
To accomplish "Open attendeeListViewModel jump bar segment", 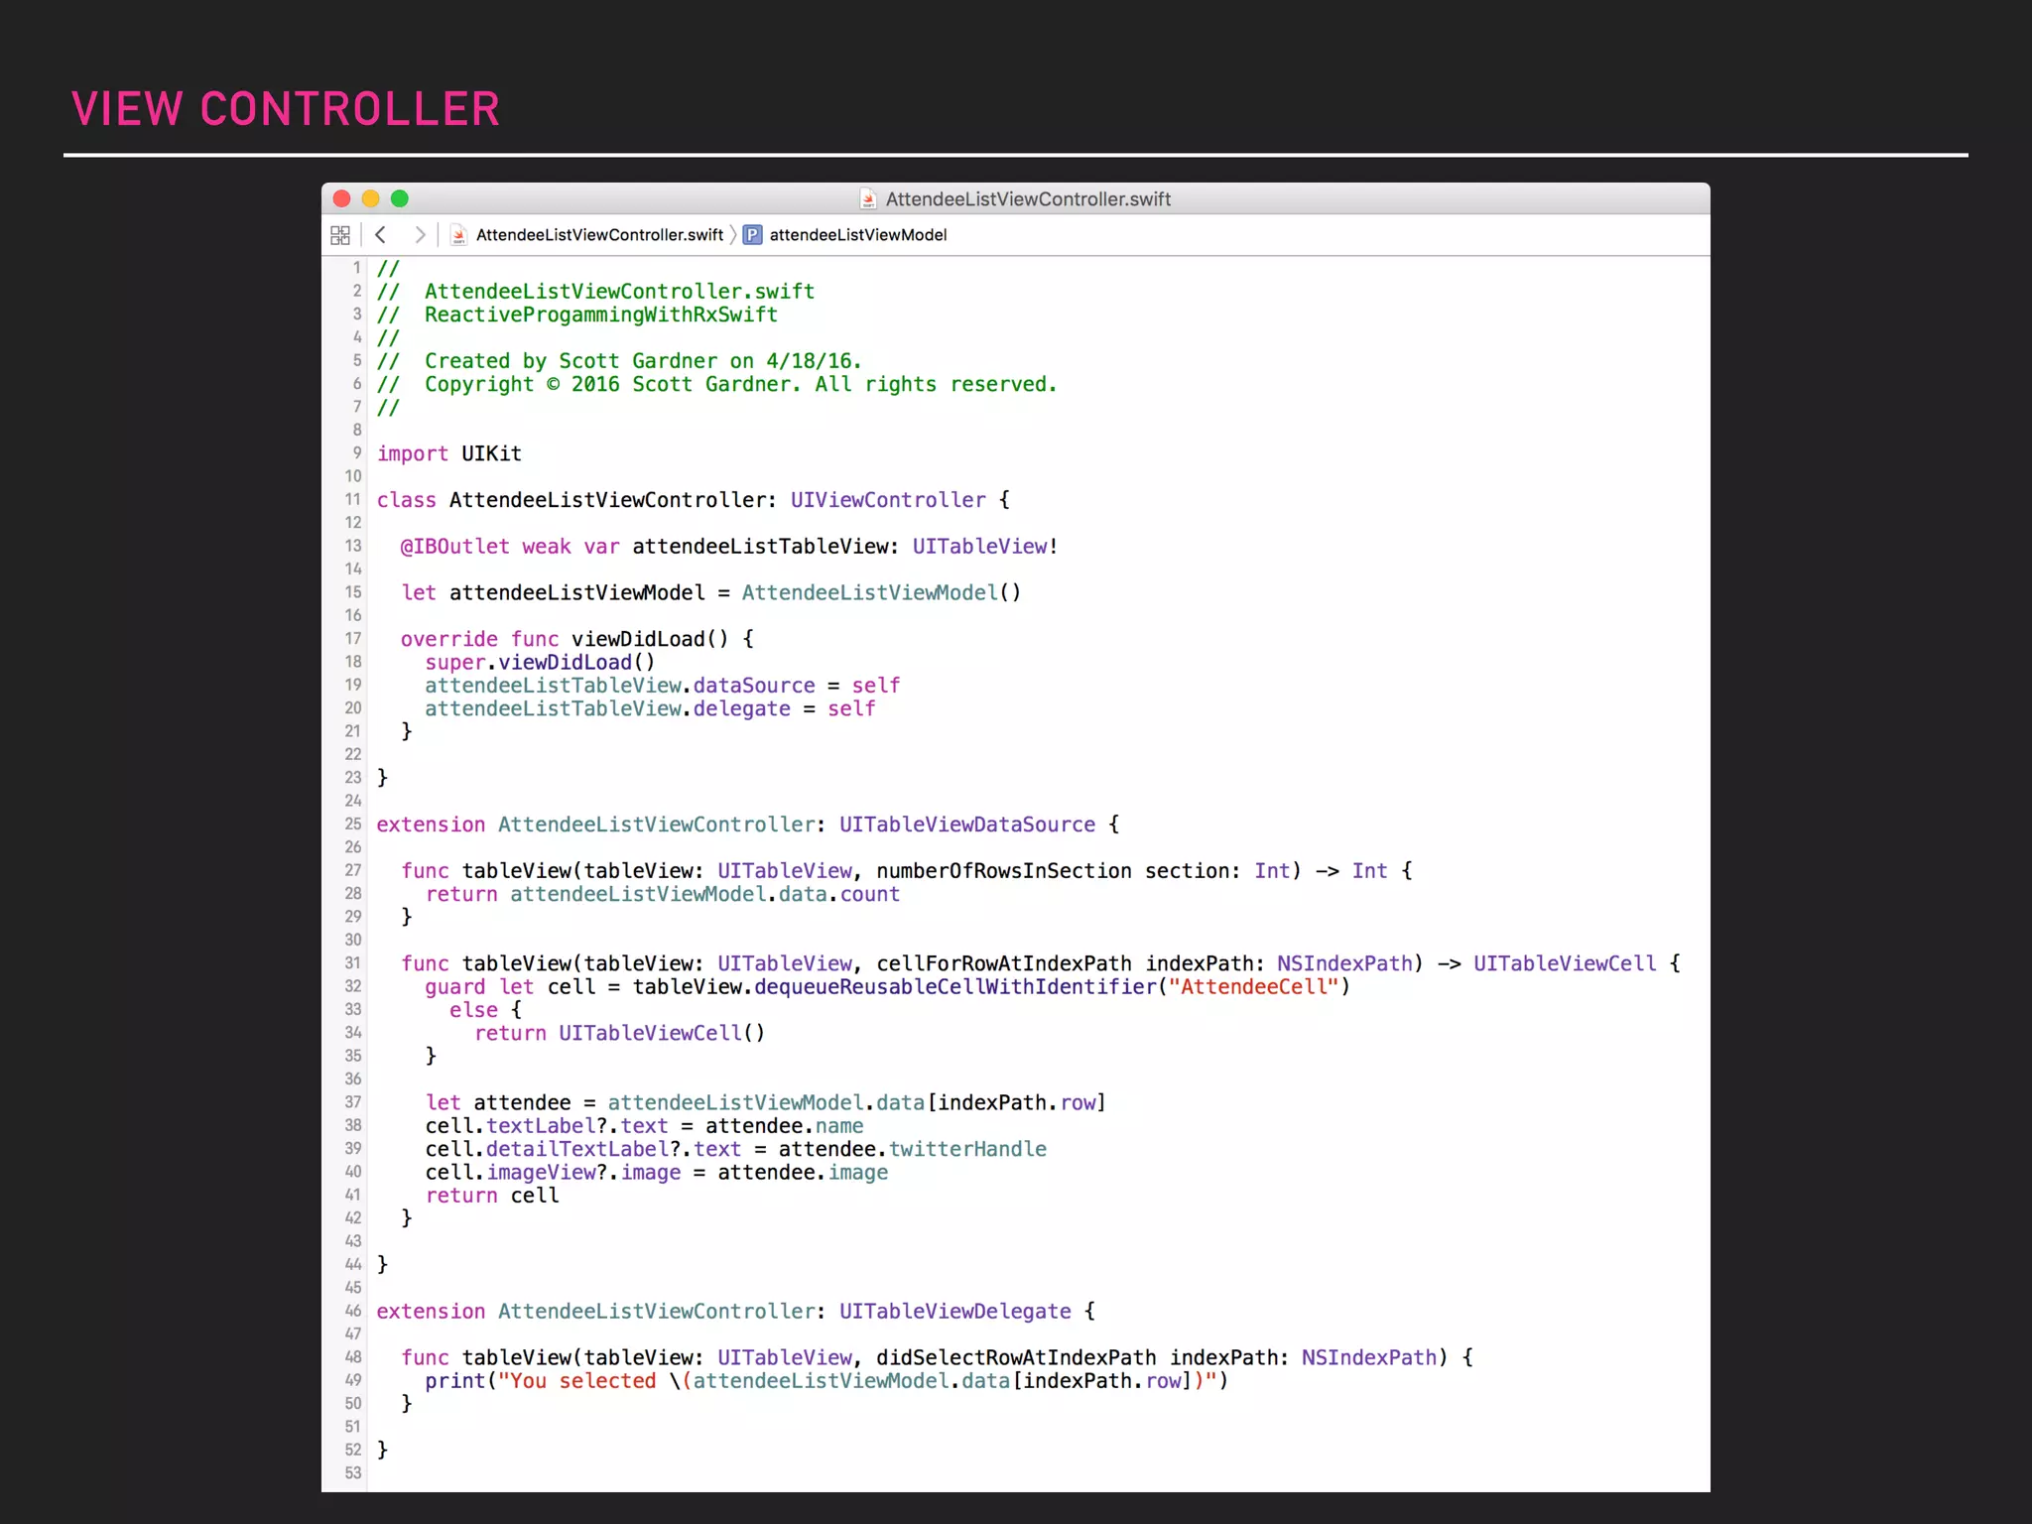I will (857, 235).
